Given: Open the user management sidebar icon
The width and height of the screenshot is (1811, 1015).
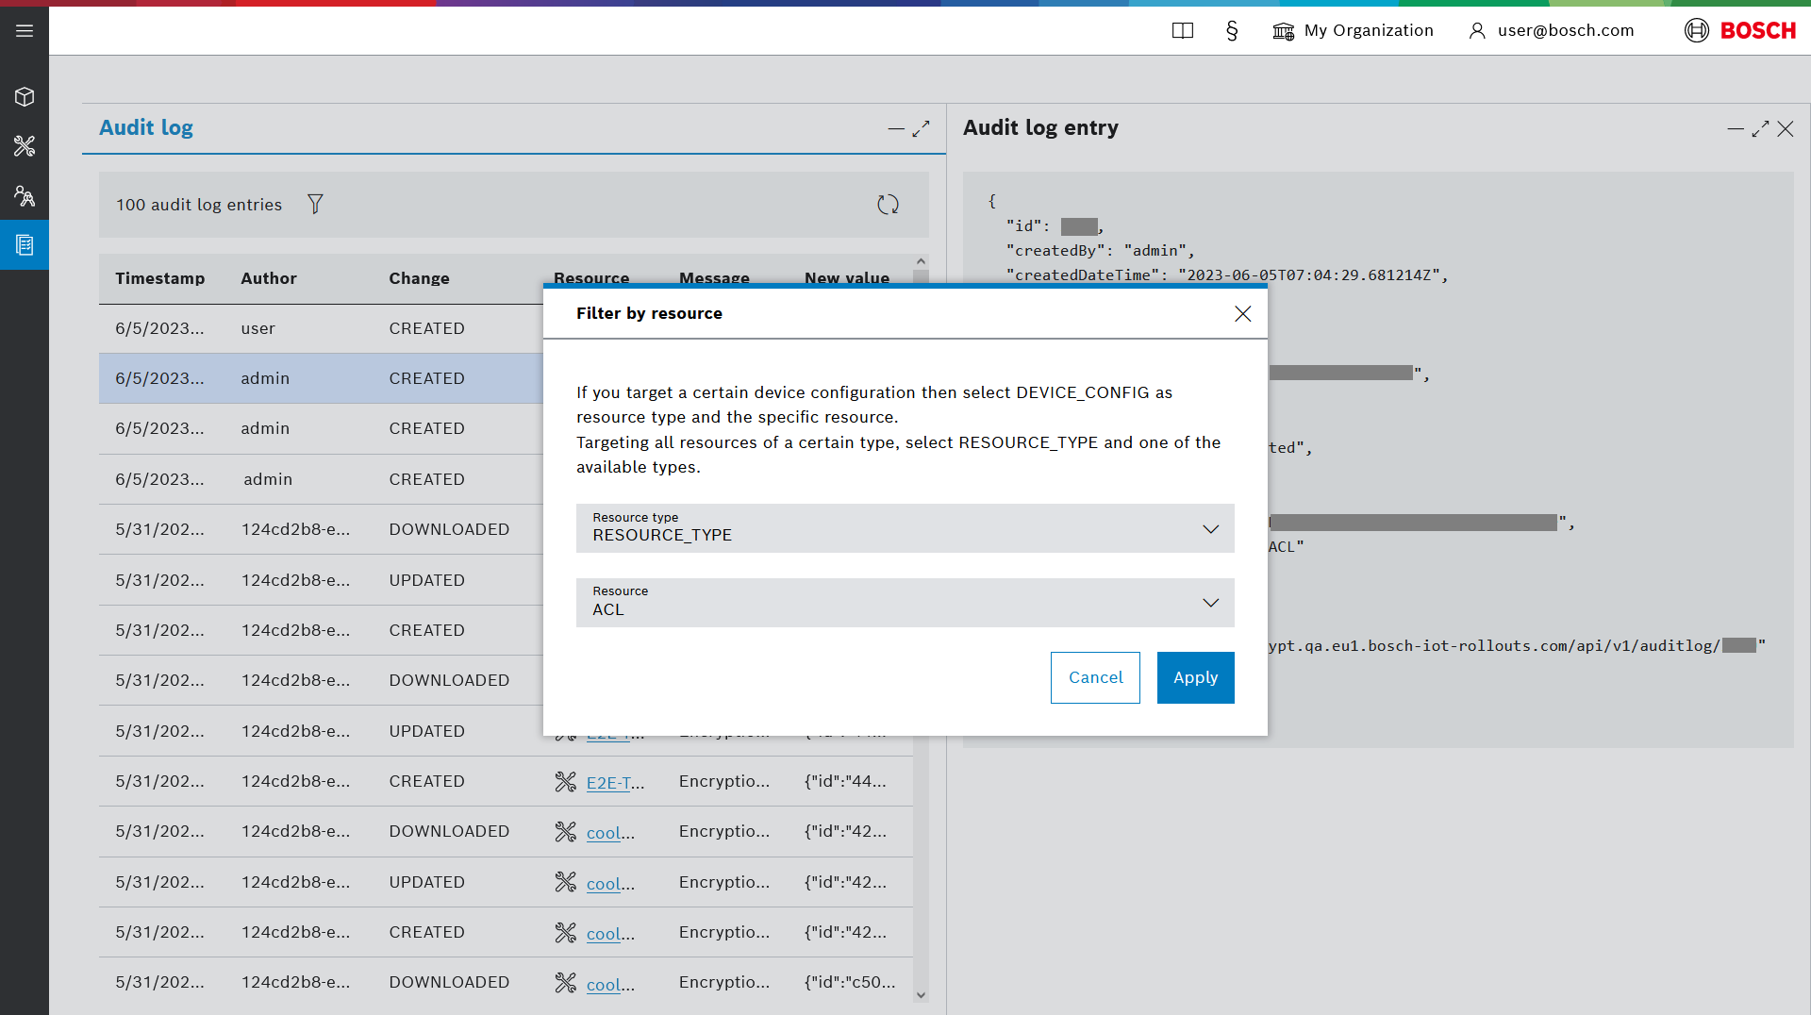Looking at the screenshot, I should coord(25,196).
